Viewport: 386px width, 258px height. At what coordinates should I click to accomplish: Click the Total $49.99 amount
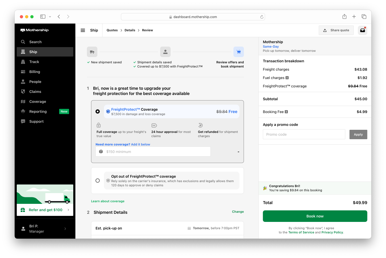coord(360,203)
